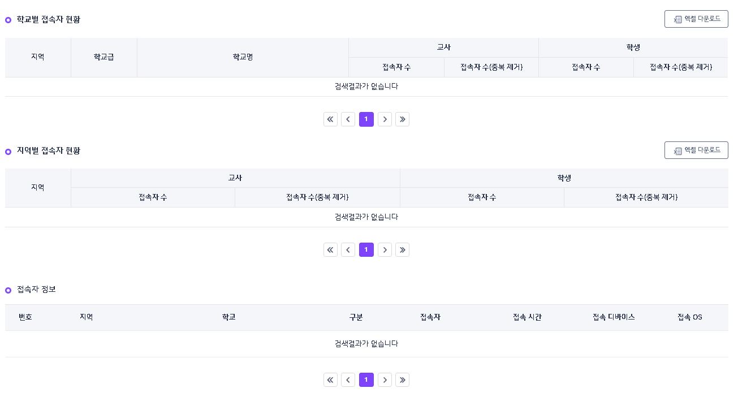Download Excel for 학교별 접속자 현황
Image resolution: width=738 pixels, height=414 pixels.
[696, 19]
